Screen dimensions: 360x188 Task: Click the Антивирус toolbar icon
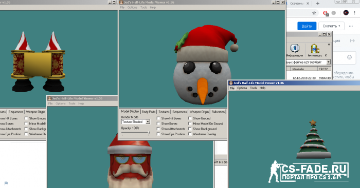315,50
